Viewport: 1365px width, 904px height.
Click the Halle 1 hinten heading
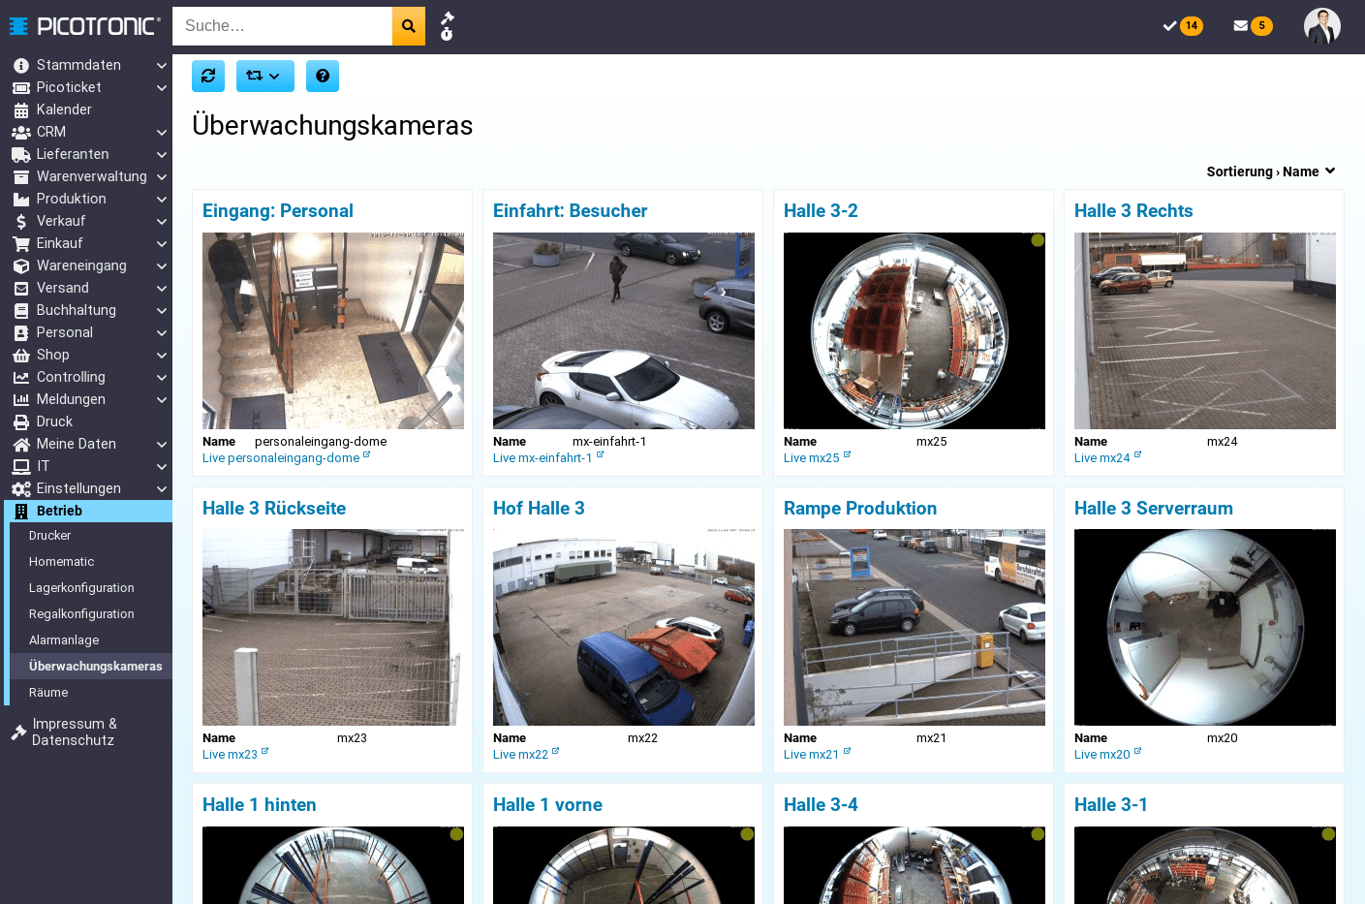click(259, 805)
